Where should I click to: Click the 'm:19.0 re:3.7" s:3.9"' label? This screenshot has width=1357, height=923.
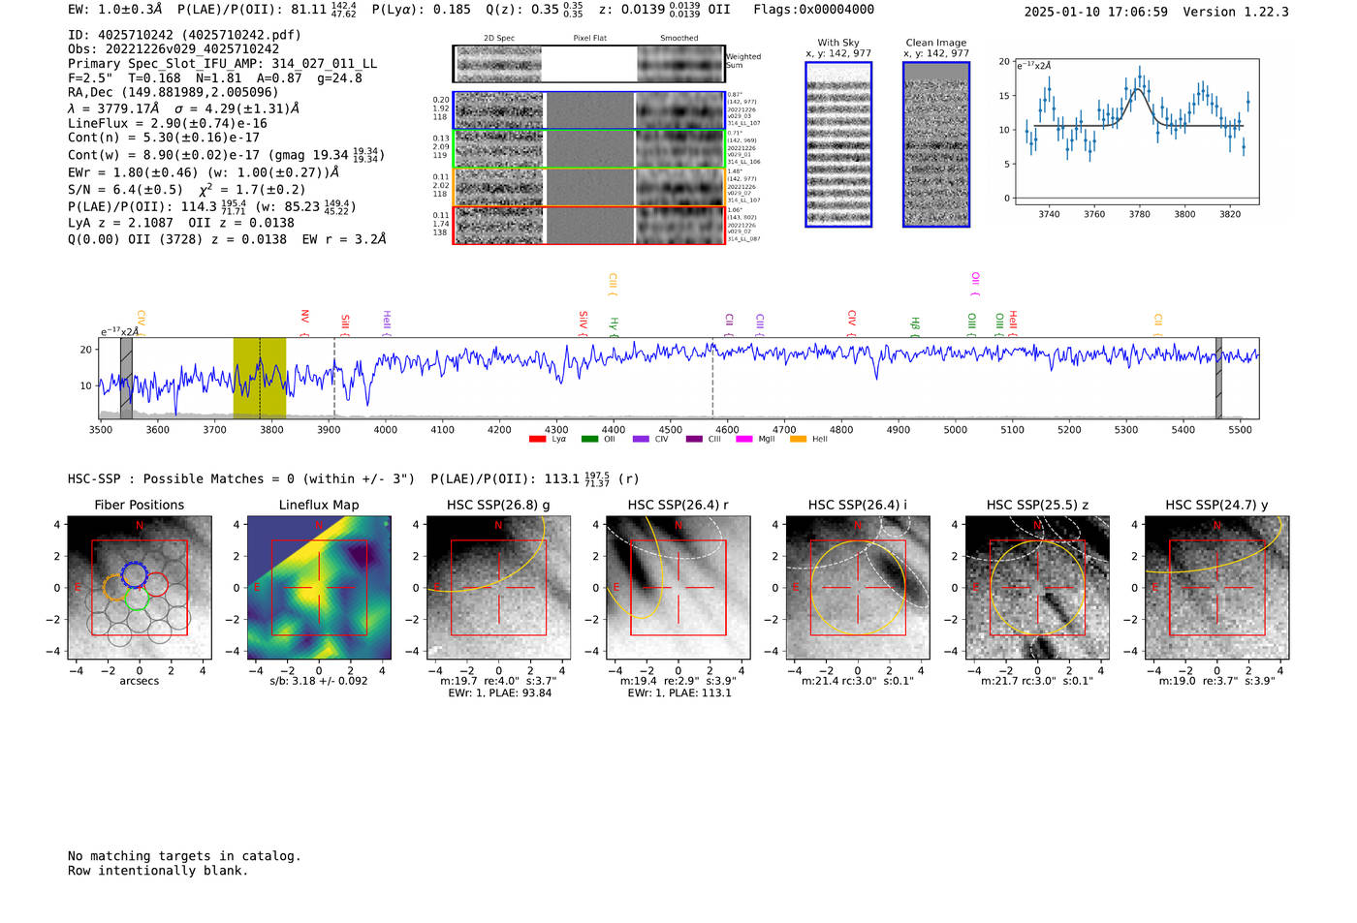click(1217, 681)
